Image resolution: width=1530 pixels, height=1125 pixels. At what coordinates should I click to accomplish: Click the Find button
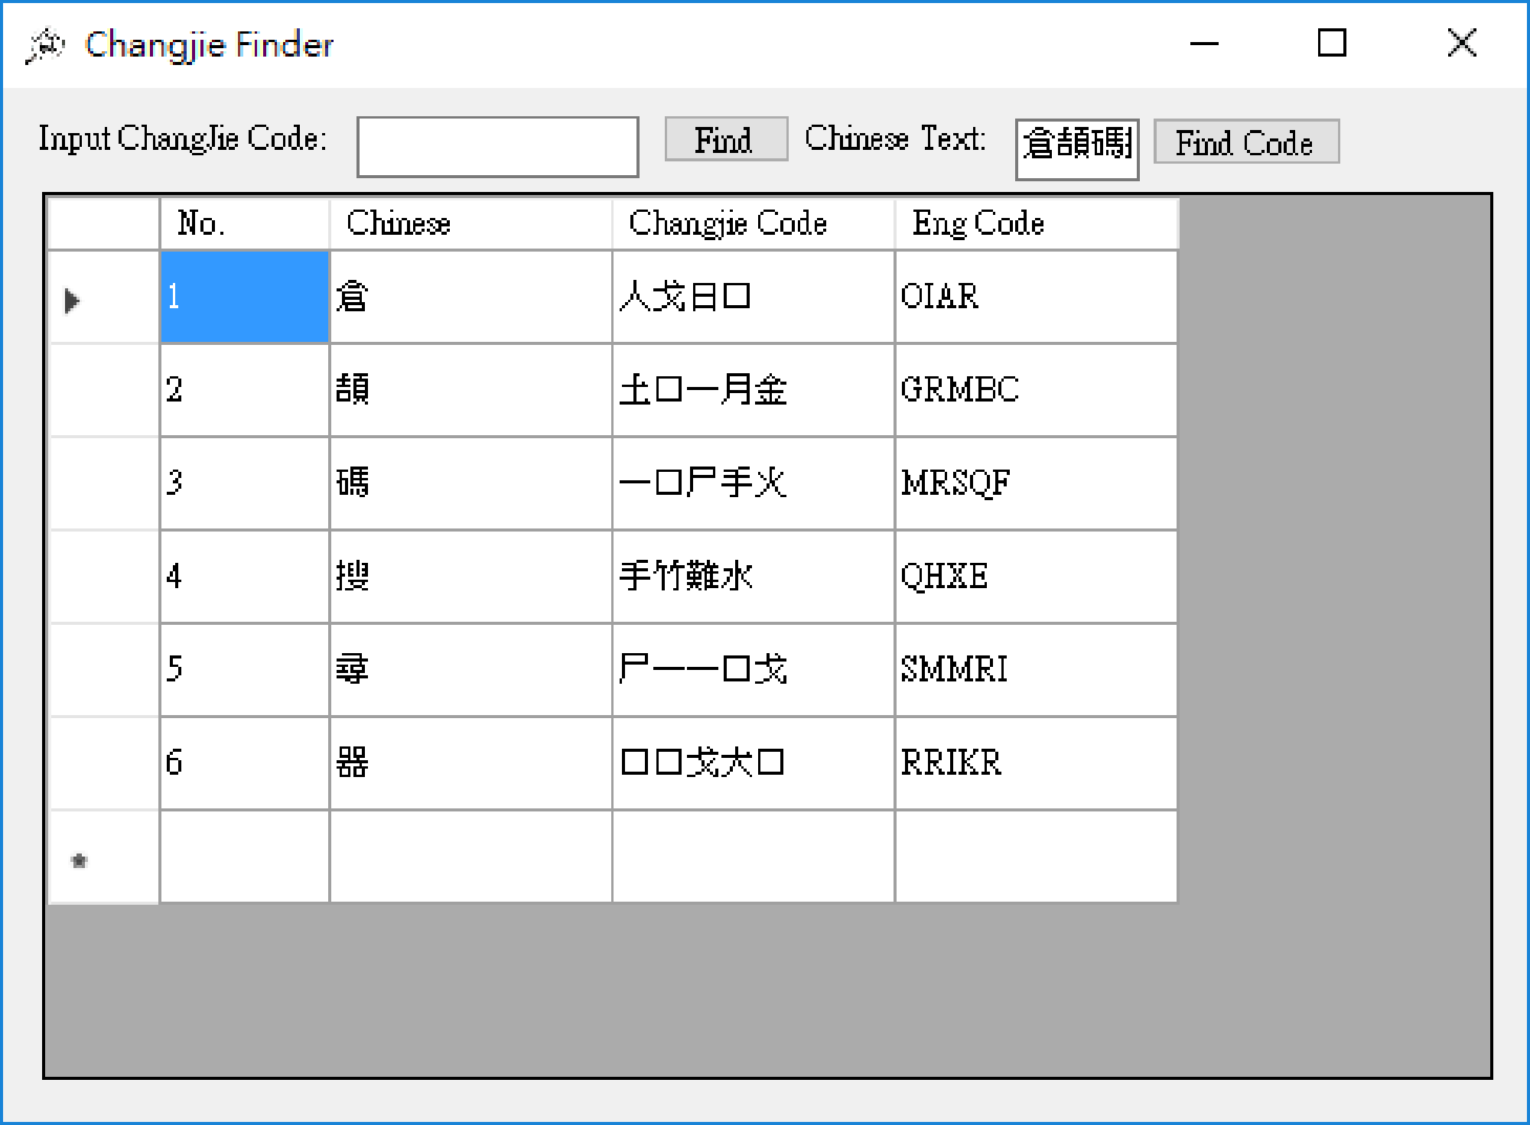tap(725, 139)
